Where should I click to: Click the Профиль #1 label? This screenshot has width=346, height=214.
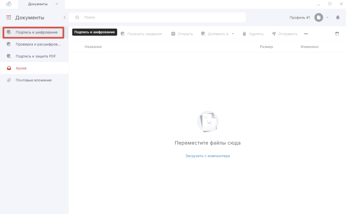(x=300, y=18)
